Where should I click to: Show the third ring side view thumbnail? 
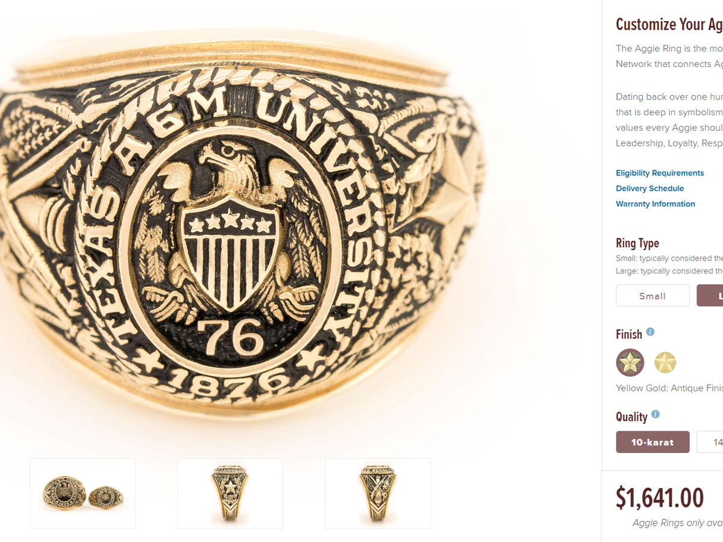[x=378, y=493]
